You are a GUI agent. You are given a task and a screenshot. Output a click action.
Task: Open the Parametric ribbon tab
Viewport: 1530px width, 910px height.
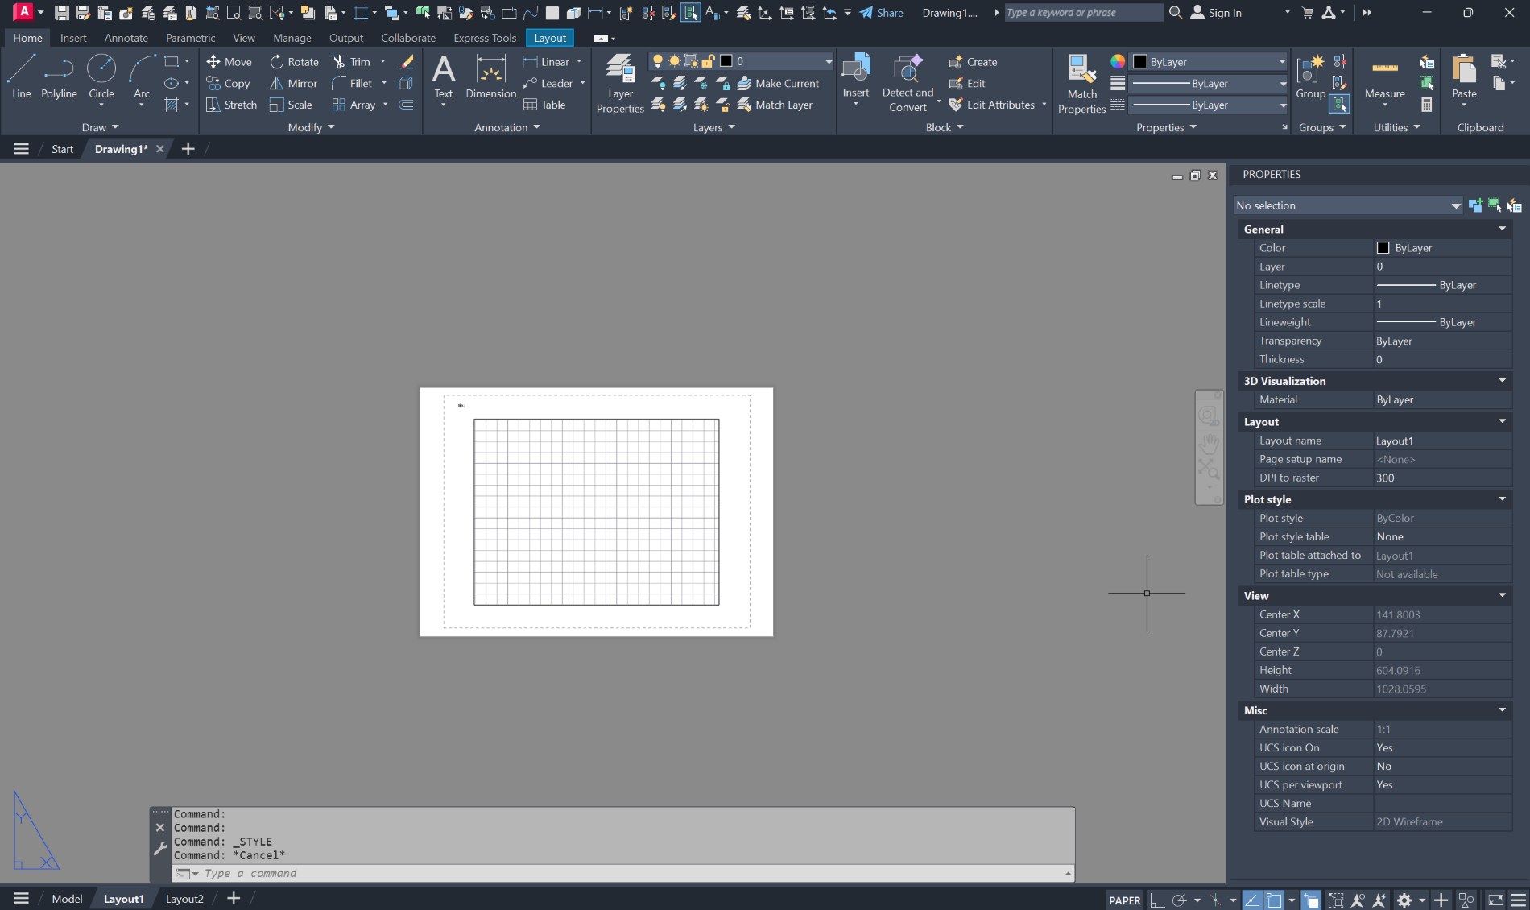click(x=190, y=38)
